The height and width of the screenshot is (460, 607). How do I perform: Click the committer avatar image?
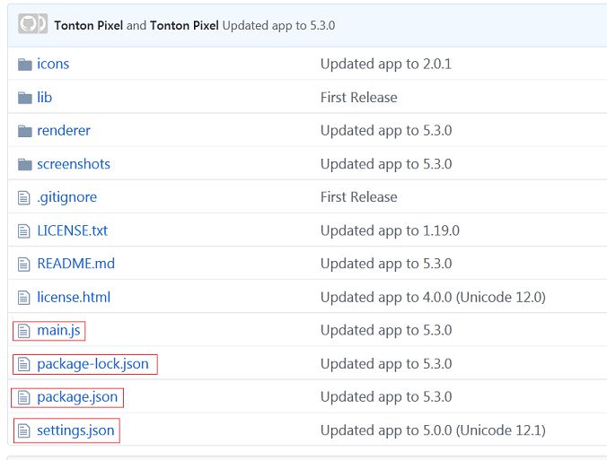pyautogui.click(x=33, y=24)
